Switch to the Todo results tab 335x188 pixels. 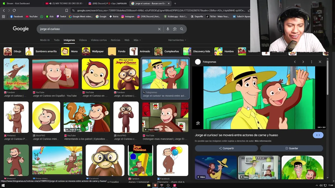pos(57,40)
